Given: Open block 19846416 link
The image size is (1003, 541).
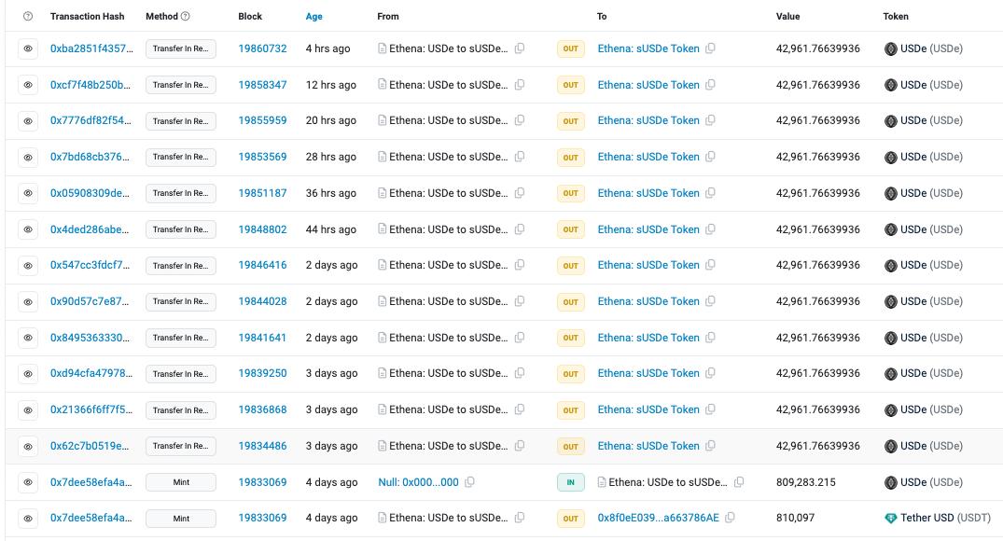Looking at the screenshot, I should 262,265.
